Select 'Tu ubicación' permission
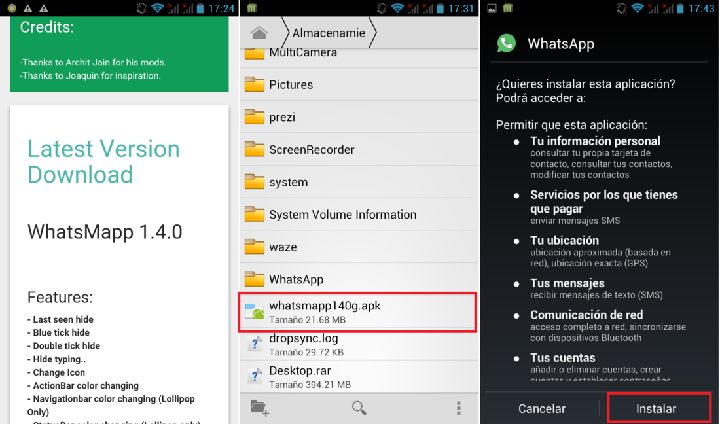 (564, 240)
